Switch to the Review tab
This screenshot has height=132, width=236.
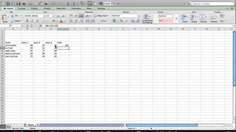[101, 8]
